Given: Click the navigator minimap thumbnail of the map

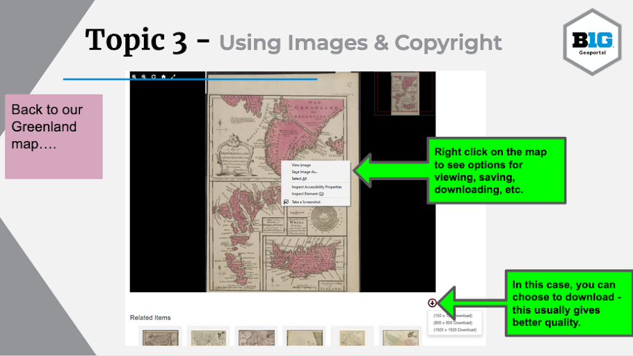Looking at the screenshot, I should [405, 94].
